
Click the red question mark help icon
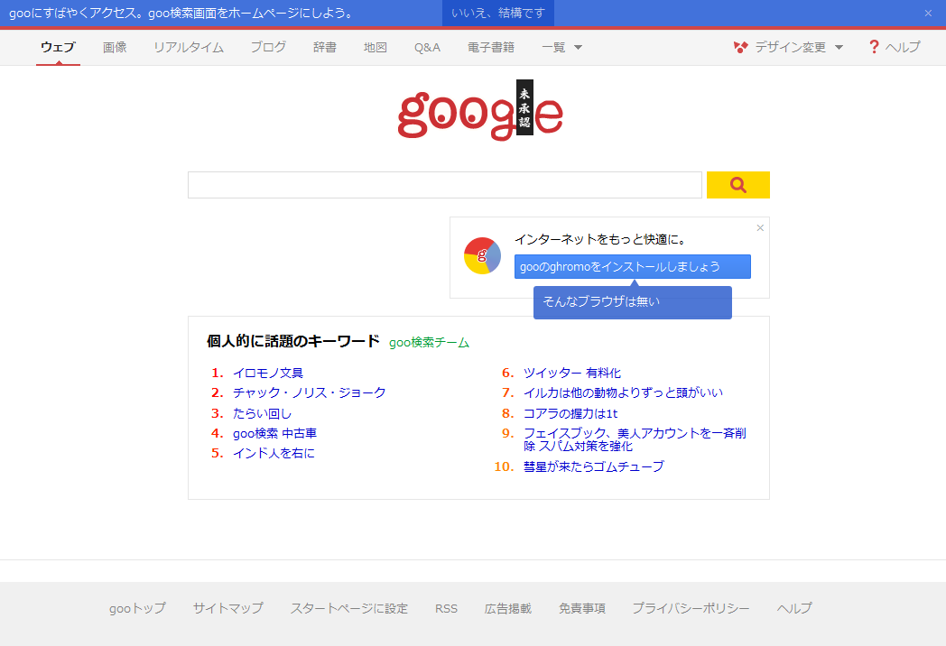tap(873, 47)
